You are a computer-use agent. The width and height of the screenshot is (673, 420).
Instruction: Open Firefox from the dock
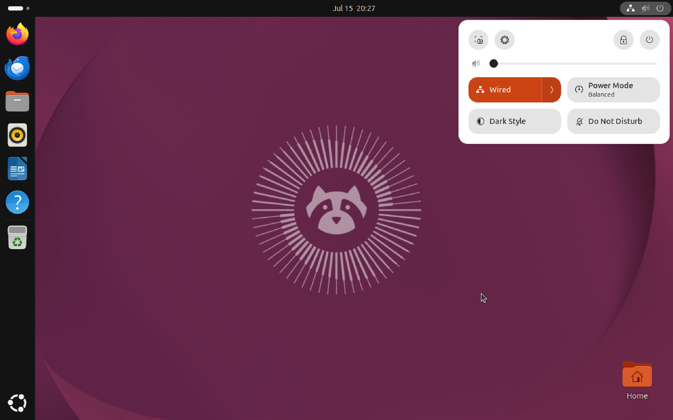tap(17, 34)
